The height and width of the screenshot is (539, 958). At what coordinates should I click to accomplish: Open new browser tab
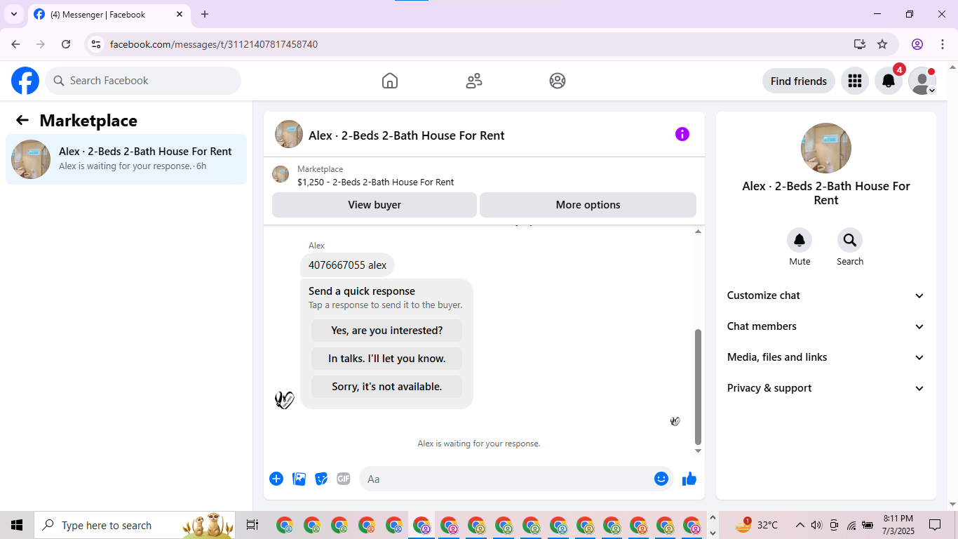205,14
